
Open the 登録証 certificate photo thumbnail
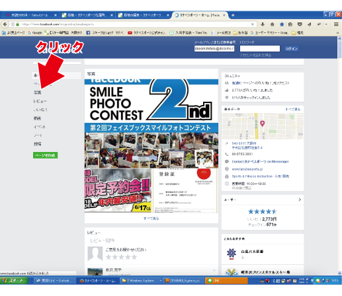click(x=185, y=190)
